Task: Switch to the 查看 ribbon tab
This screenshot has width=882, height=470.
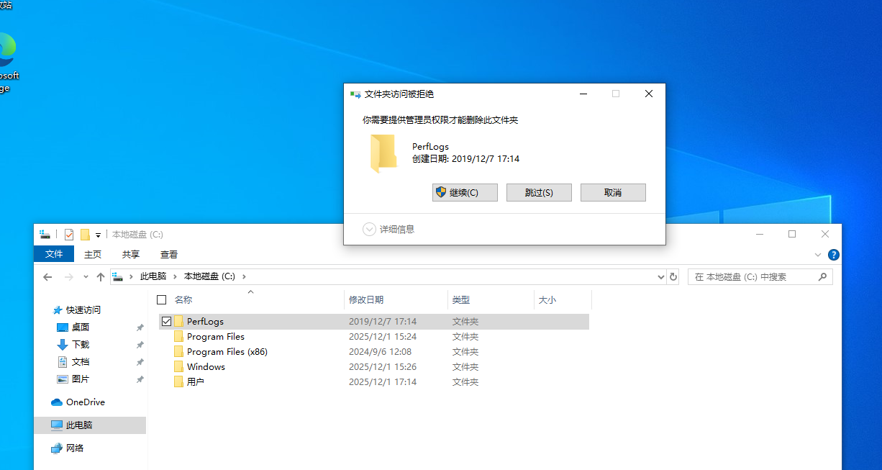Action: pyautogui.click(x=169, y=254)
